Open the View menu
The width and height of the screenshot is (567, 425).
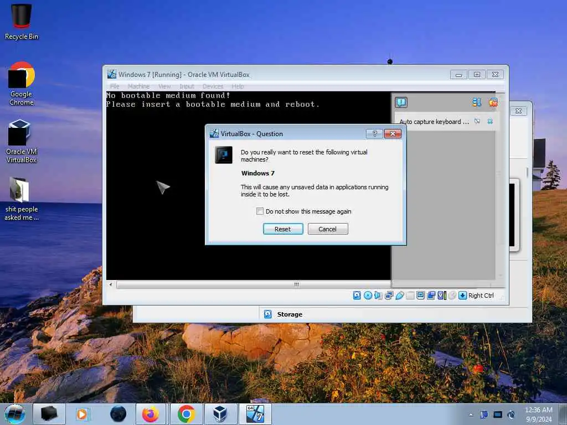[164, 86]
